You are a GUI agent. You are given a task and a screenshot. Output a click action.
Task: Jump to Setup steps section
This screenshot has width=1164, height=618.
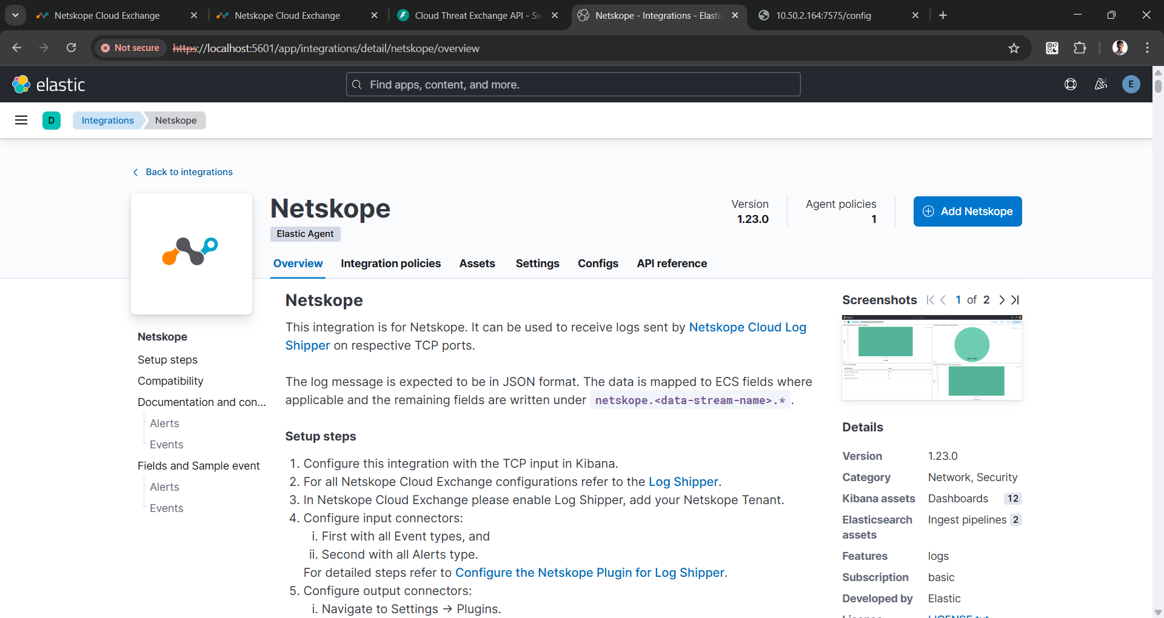point(167,360)
